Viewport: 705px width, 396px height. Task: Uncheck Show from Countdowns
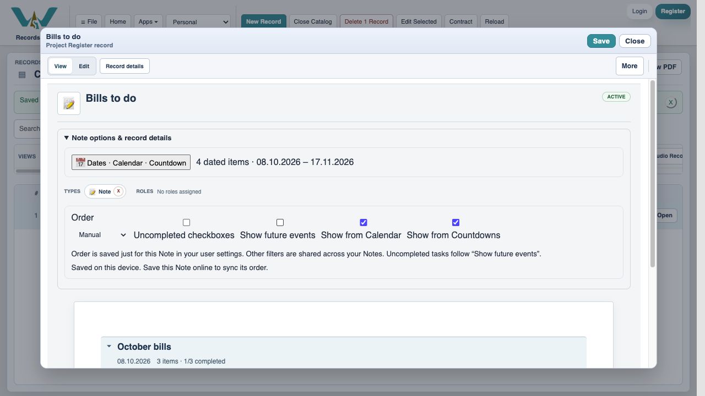pos(455,222)
